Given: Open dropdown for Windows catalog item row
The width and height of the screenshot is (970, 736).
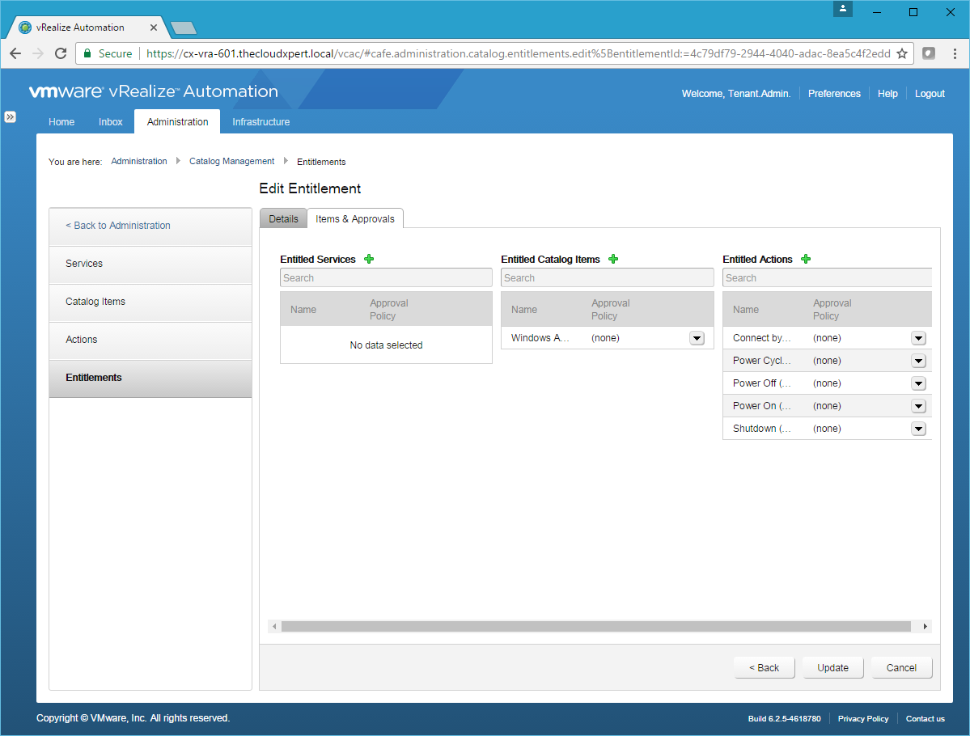Looking at the screenshot, I should (x=697, y=338).
